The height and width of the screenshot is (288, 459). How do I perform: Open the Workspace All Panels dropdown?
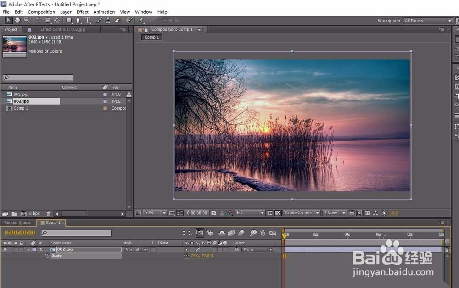click(428, 21)
